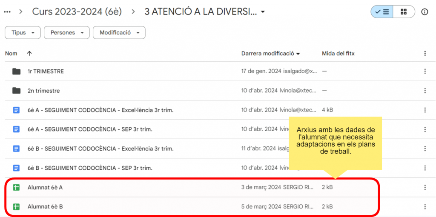Expand the Modificació filter dropdown

coord(119,33)
